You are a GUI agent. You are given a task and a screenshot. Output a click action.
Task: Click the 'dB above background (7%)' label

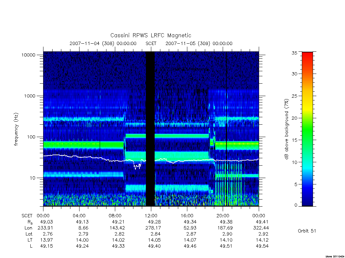(x=286, y=129)
